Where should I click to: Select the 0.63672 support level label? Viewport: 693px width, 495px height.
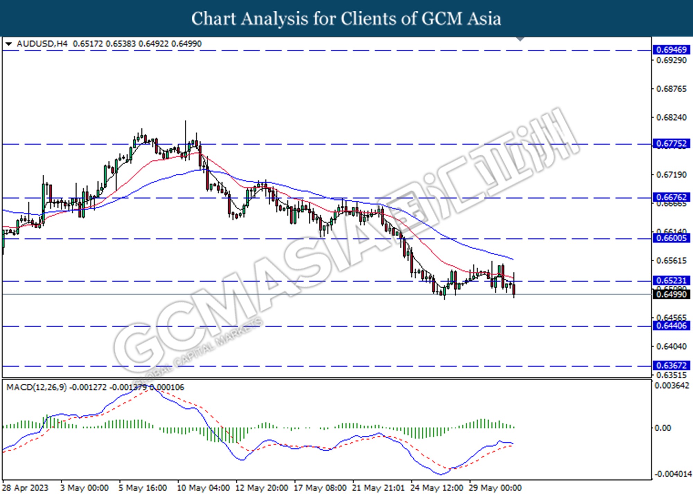point(671,365)
